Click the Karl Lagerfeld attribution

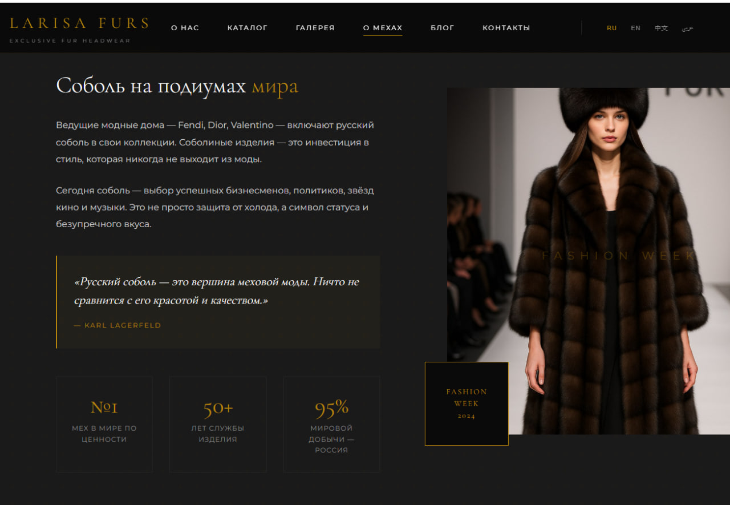tap(117, 325)
